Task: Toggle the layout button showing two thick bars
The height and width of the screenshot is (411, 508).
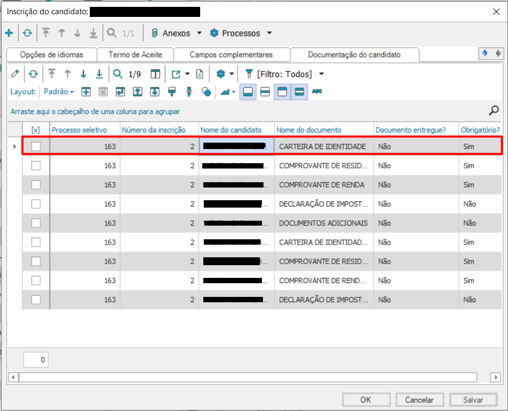Action: click(x=299, y=92)
